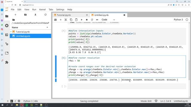The width and height of the screenshot is (191, 107).
Task: Open a new browser tab
Action: (25, 1)
